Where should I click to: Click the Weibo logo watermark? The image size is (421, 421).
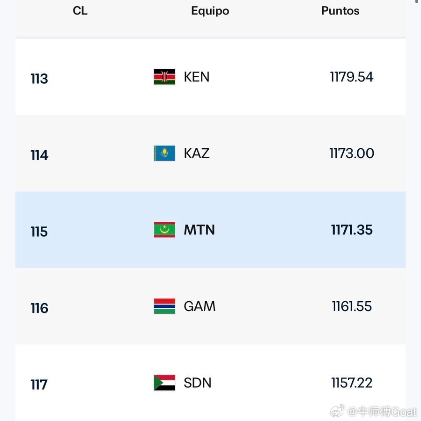click(x=338, y=411)
